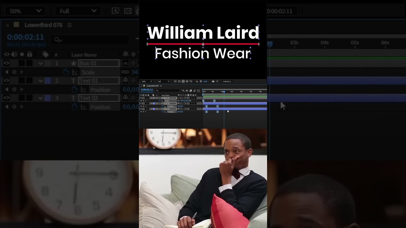The height and width of the screenshot is (228, 406).
Task: Click the region of interest icon in small toolbar
Action: point(187,81)
